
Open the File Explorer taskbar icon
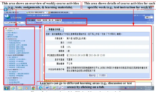(x=20, y=88)
